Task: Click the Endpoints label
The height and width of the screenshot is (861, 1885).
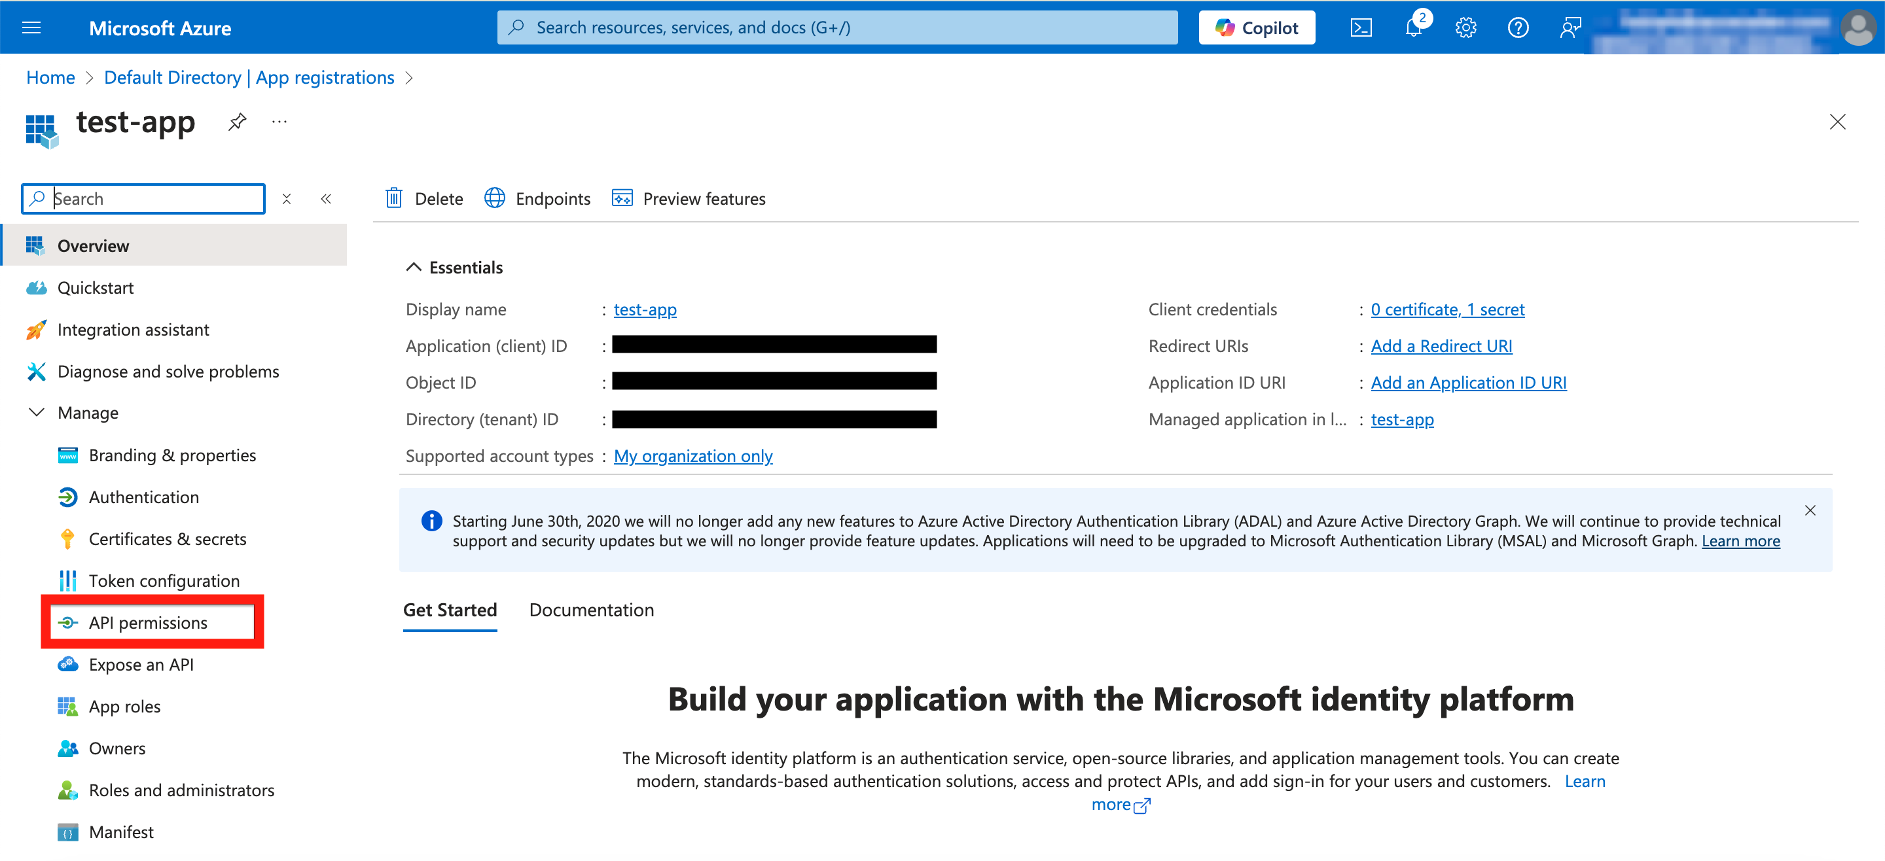Action: (552, 199)
